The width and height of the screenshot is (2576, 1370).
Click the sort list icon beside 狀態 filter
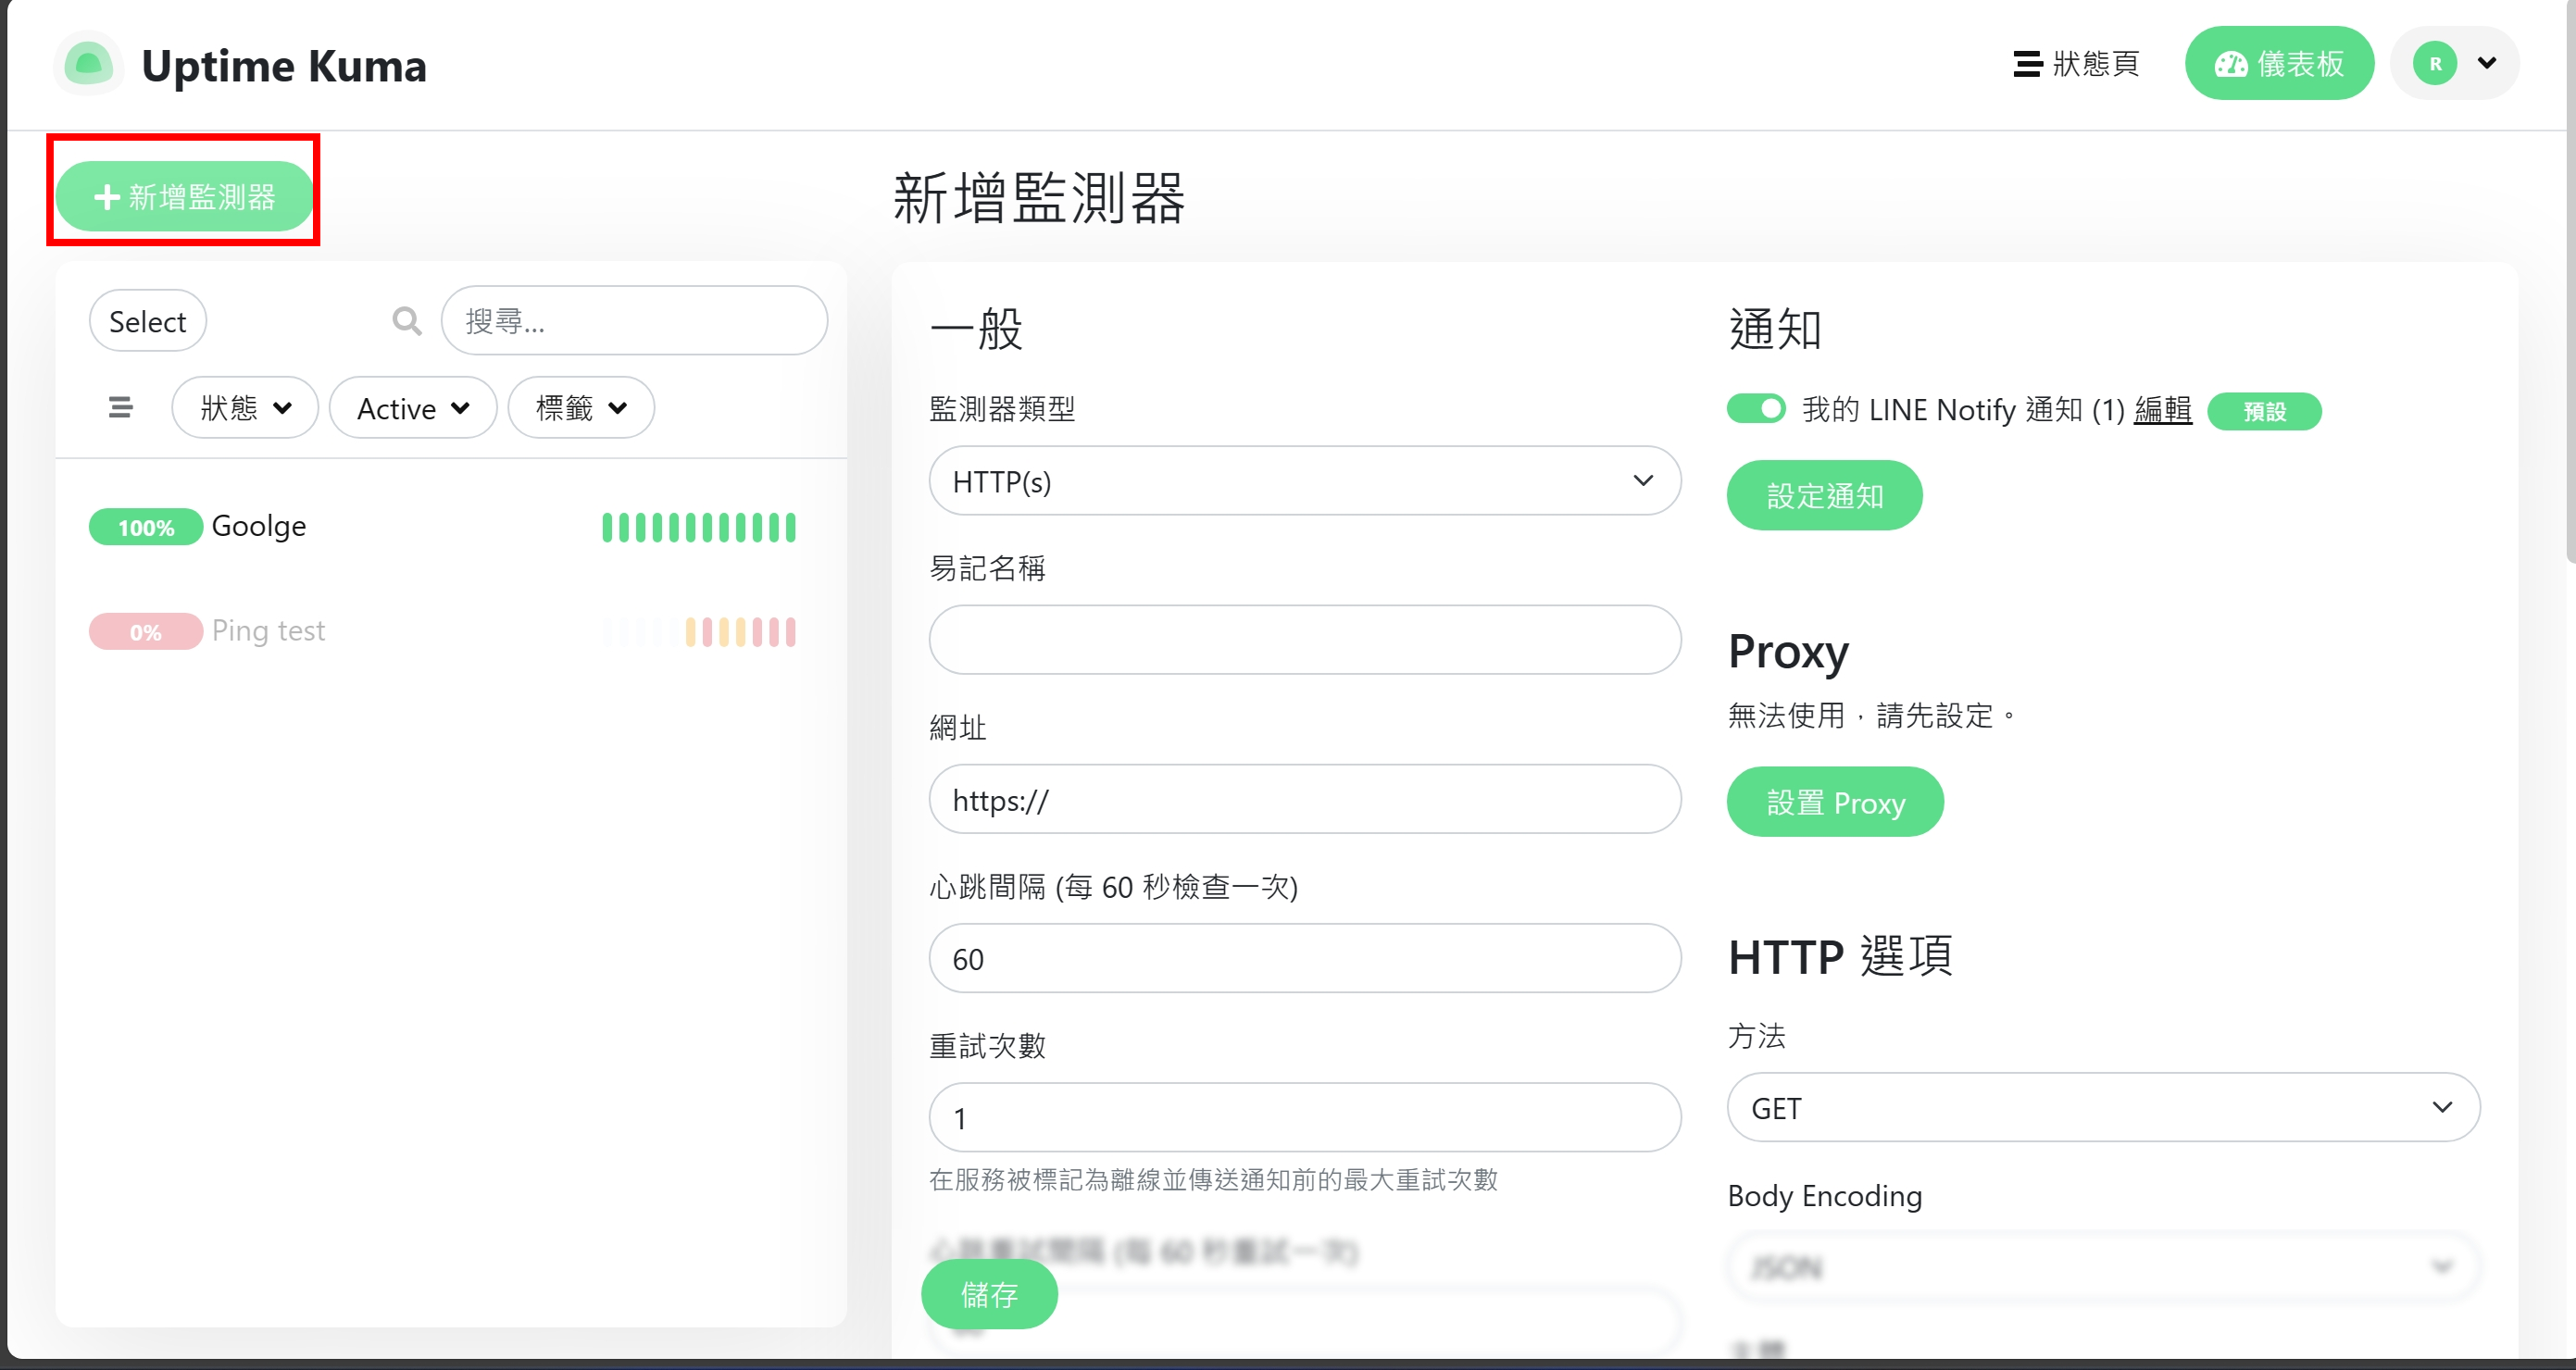120,407
